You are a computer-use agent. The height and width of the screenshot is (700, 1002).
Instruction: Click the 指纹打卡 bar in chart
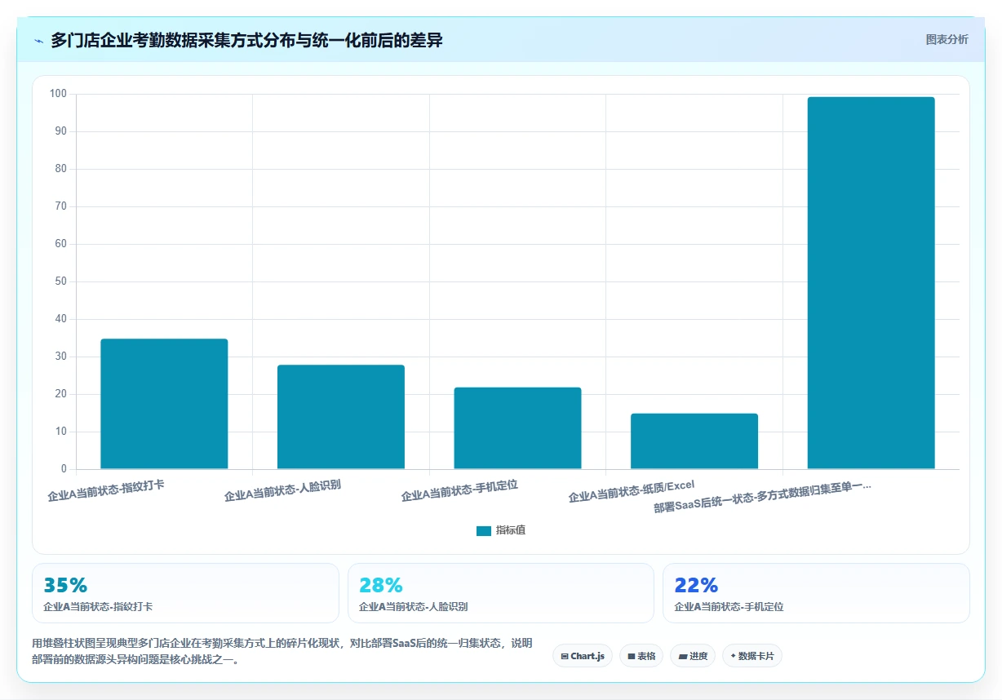(164, 404)
